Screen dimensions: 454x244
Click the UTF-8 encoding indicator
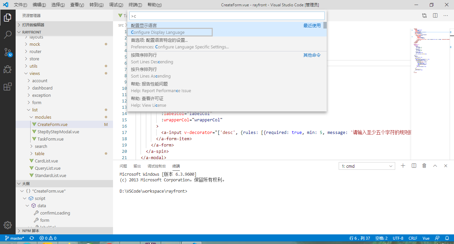398,238
